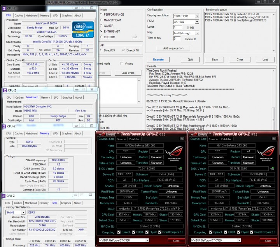Image resolution: width=280 pixels, height=247 pixels.
Task: Click the Load cvars button
Action: pyautogui.click(x=128, y=73)
